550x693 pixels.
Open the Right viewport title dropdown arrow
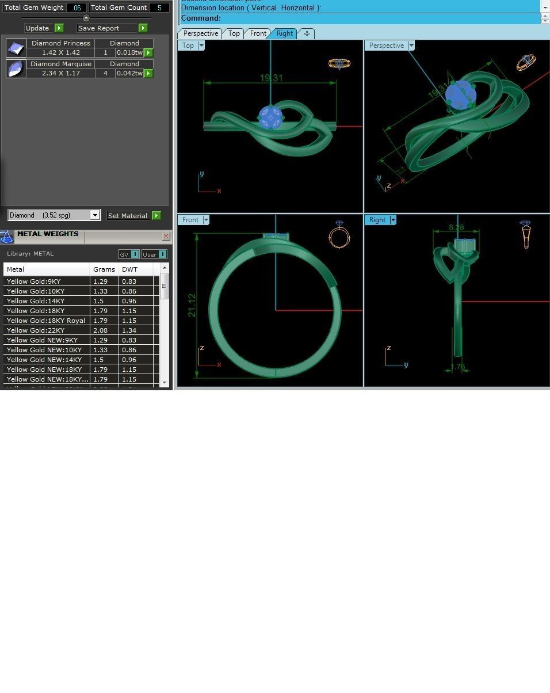[393, 220]
